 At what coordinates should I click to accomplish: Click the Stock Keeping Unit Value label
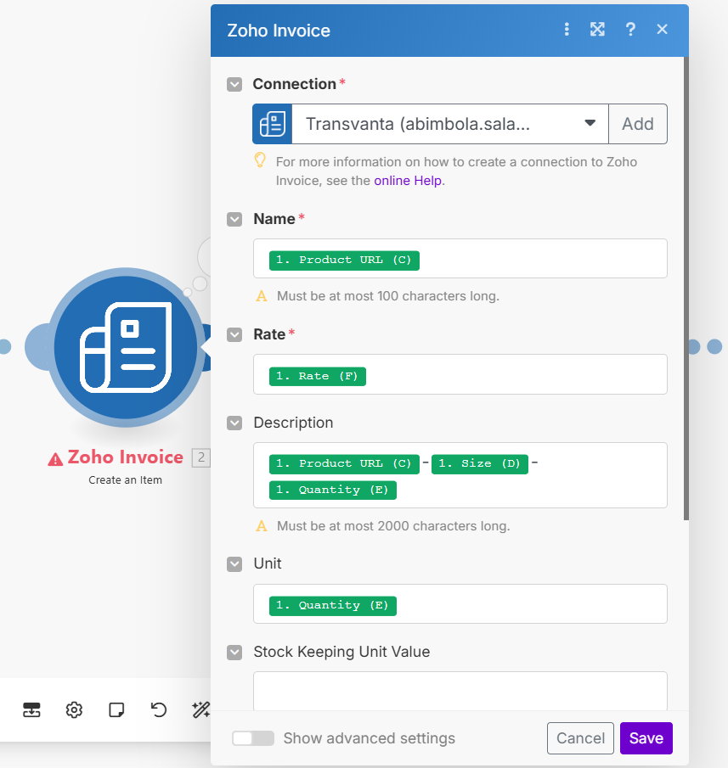341,652
